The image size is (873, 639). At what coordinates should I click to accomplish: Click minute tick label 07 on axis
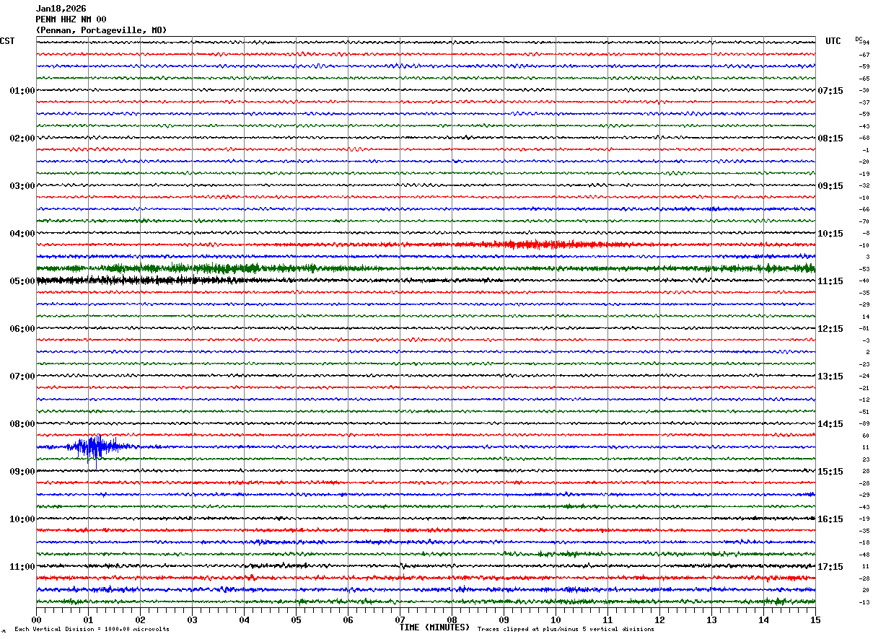(400, 620)
